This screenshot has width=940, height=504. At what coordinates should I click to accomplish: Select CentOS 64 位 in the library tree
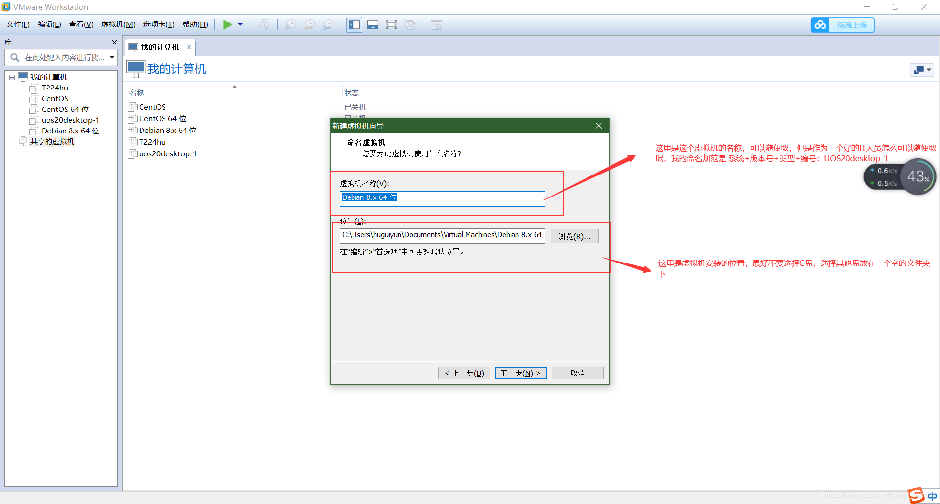(65, 110)
